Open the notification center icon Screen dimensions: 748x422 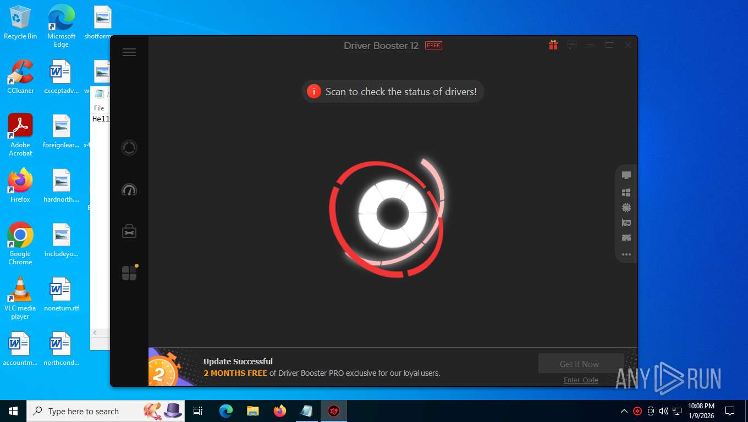730,411
